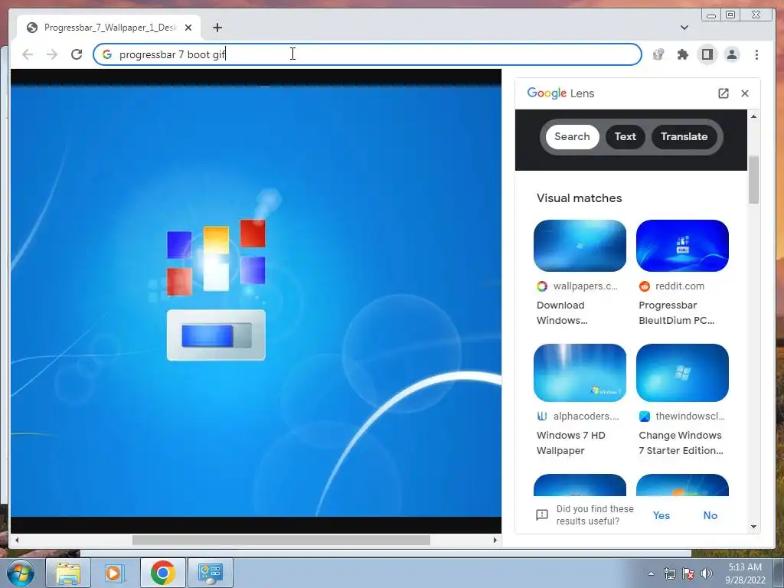Reload the current page

click(x=77, y=54)
